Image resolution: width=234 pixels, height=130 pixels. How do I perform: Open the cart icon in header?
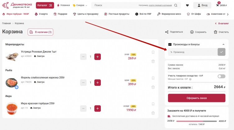pyautogui.click(x=218, y=5)
